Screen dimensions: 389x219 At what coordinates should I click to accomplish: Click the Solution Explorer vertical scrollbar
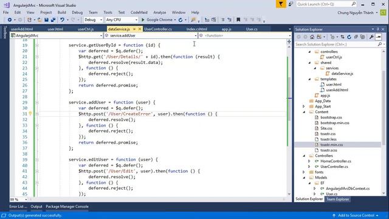coord(384,107)
